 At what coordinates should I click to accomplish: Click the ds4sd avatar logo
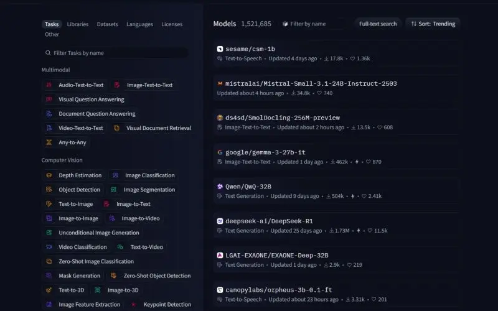[x=220, y=118]
